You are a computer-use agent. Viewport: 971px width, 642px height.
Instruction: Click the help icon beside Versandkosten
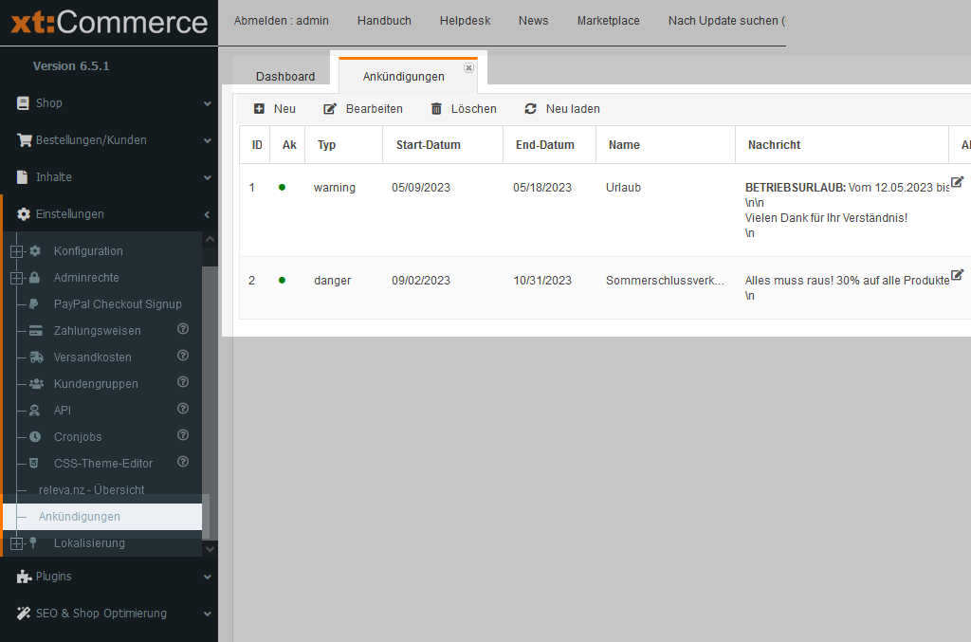[x=183, y=357]
